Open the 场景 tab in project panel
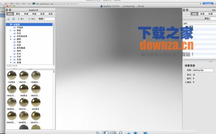The width and height of the screenshot is (216, 134). pyautogui.click(x=194, y=14)
